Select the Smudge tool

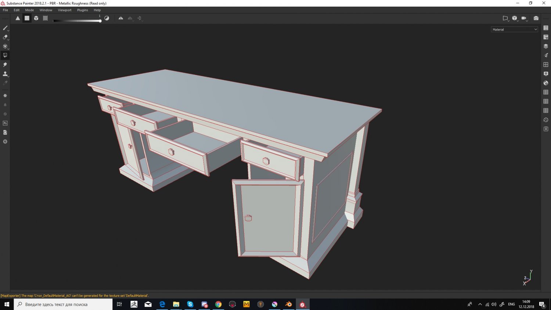(x=5, y=65)
